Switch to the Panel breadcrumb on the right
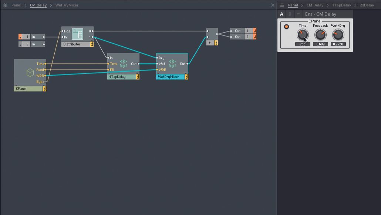The height and width of the screenshot is (215, 381). 293,5
